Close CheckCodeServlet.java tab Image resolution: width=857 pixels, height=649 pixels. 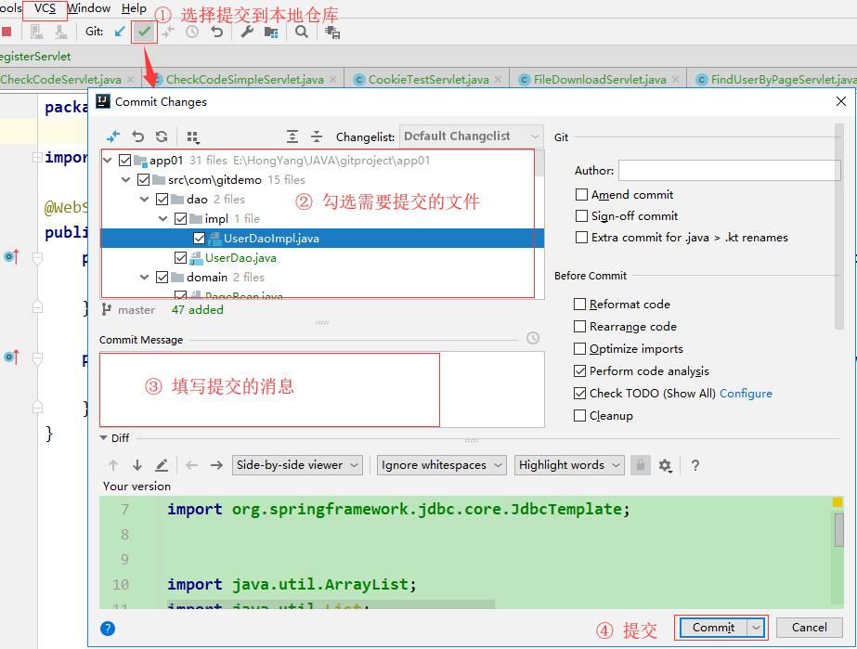pyautogui.click(x=130, y=79)
